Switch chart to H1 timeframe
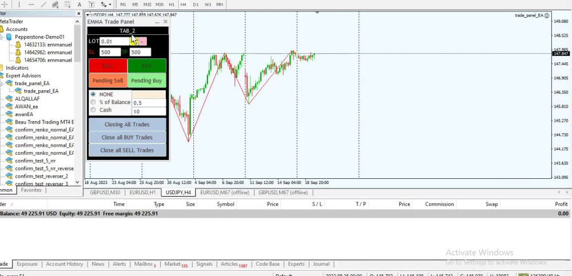572x276 pixels. click(x=172, y=5)
